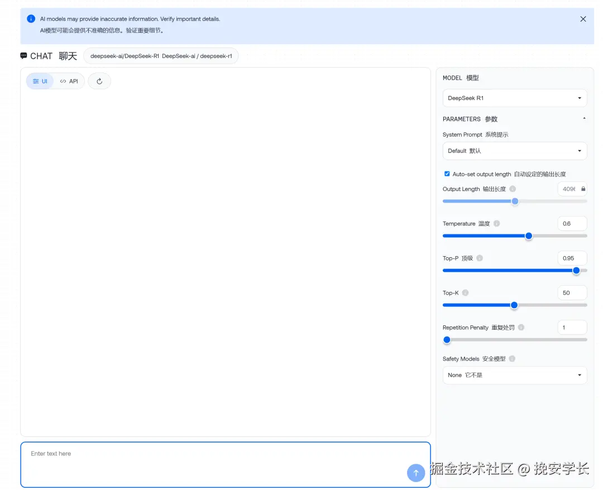Click the deepseek-ai/DeepSeek-R1 model chip

[x=161, y=56]
